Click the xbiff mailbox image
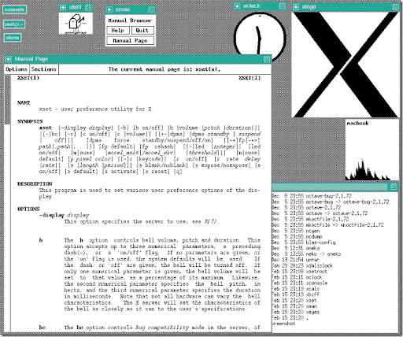The width and height of the screenshot is (403, 337). point(76,24)
